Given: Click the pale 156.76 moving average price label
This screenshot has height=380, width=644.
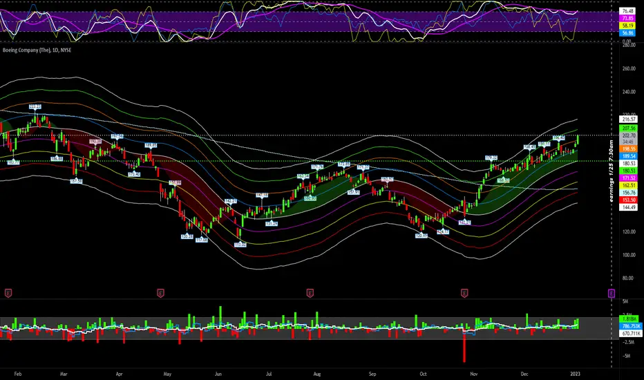Looking at the screenshot, I should 629,193.
